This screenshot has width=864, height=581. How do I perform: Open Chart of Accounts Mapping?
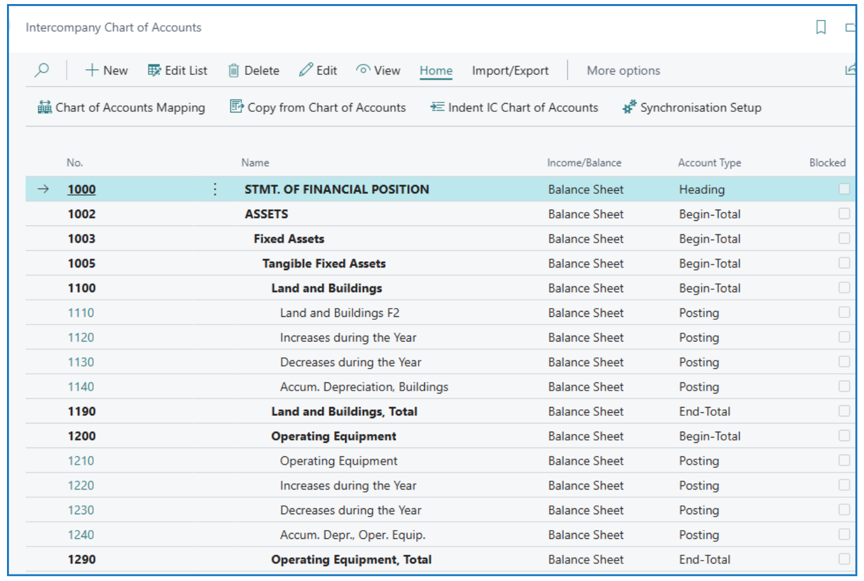click(x=121, y=107)
